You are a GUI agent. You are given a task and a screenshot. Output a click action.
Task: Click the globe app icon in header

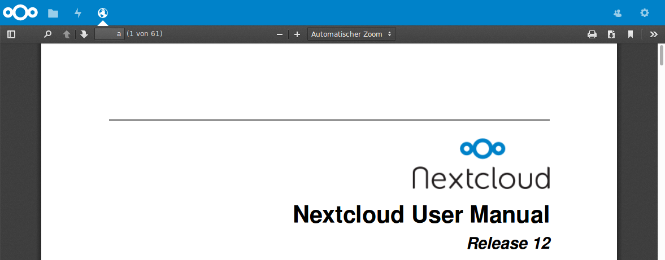click(103, 13)
